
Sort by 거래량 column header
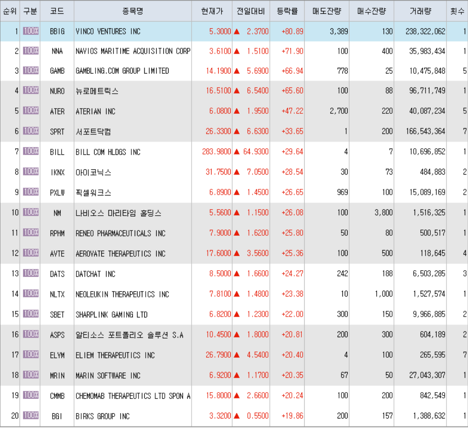click(x=420, y=11)
